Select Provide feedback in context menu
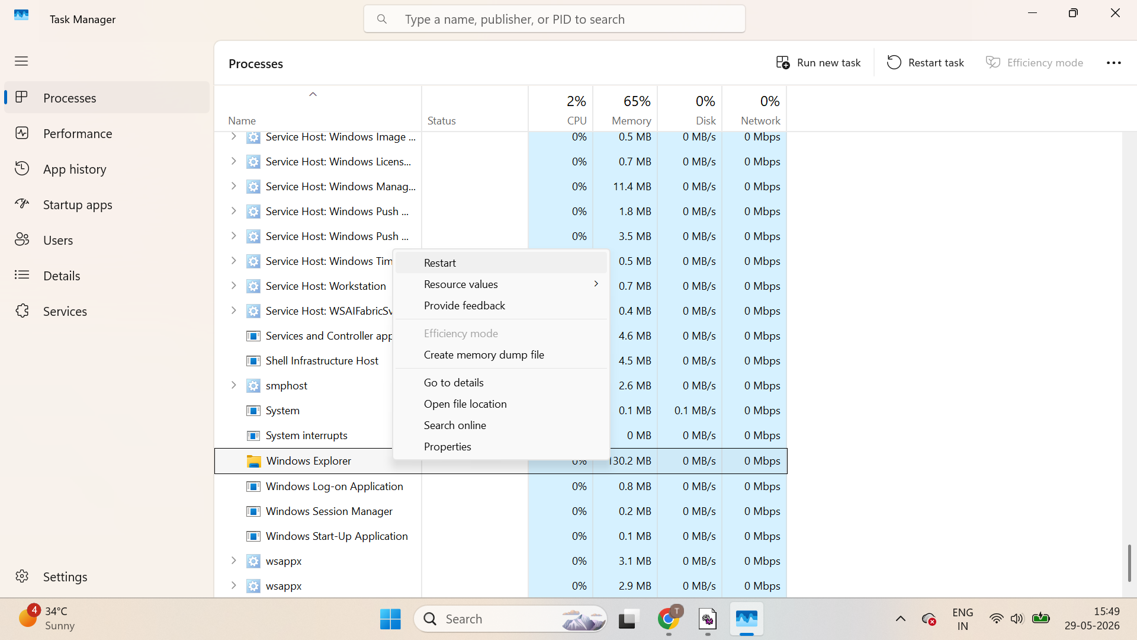 pos(501,305)
